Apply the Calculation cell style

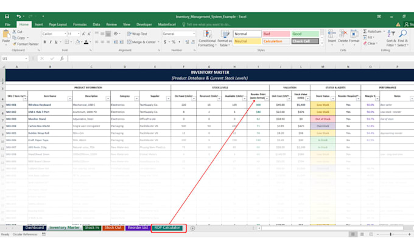pyautogui.click(x=276, y=41)
